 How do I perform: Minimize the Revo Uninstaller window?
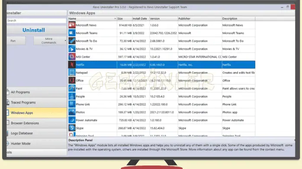click(282, 7)
